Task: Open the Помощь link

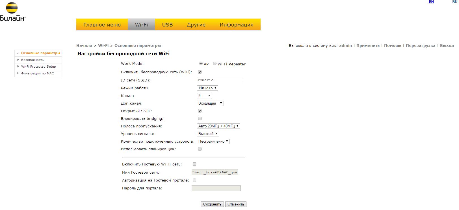Action: pos(393,45)
